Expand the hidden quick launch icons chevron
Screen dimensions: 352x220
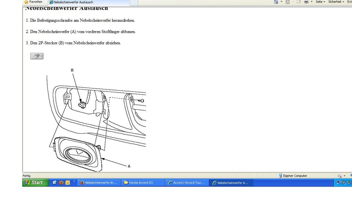tap(74, 182)
